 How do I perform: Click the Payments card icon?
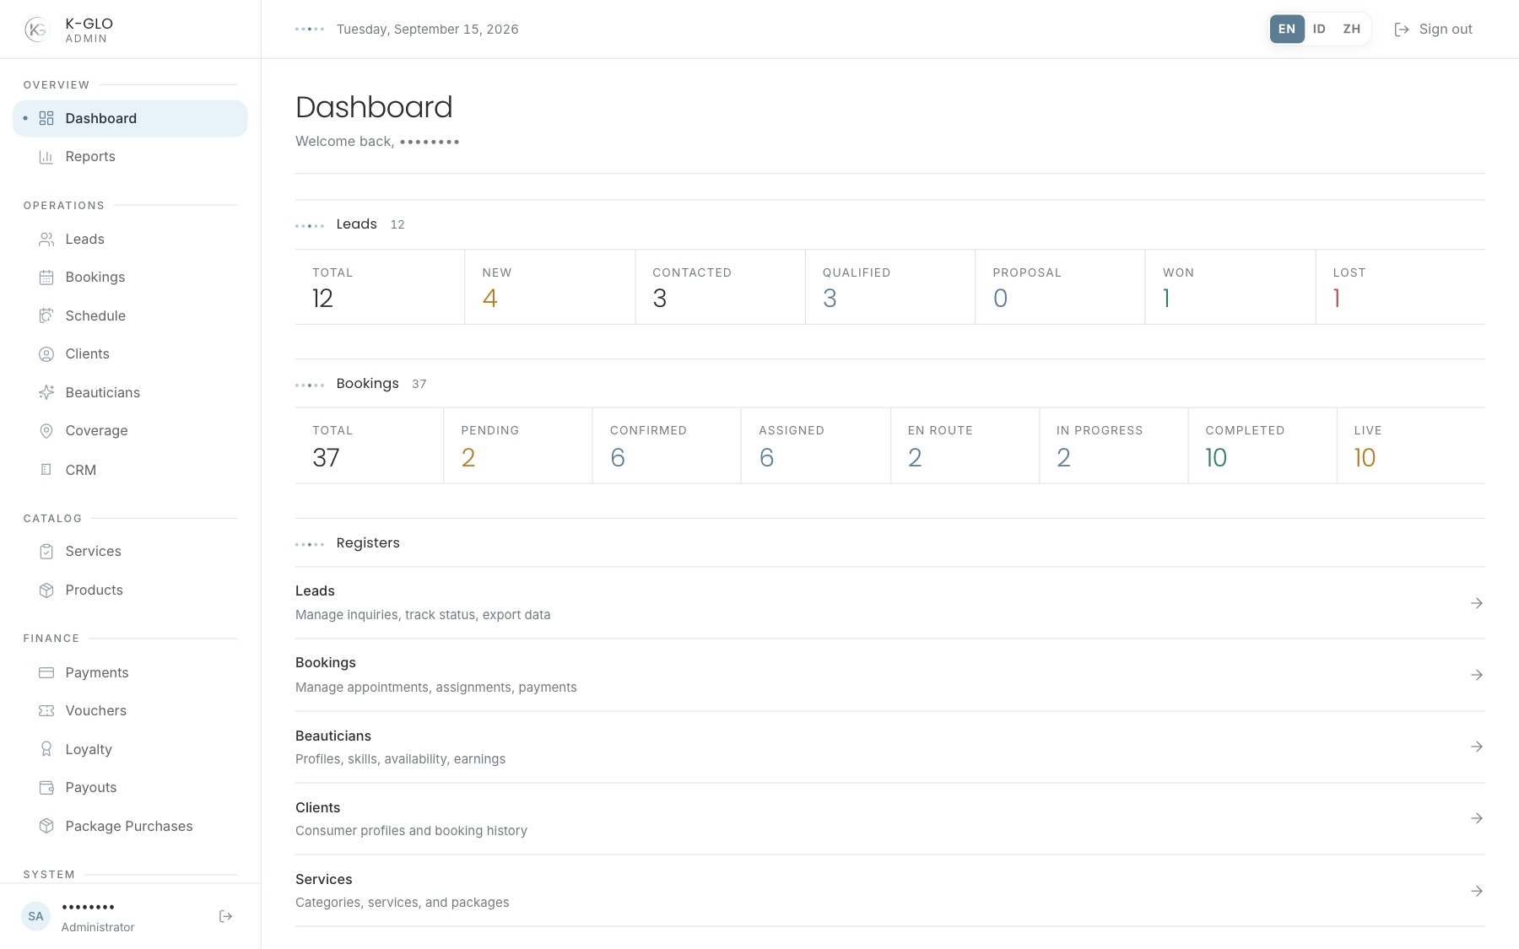point(46,672)
